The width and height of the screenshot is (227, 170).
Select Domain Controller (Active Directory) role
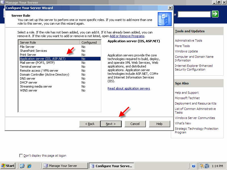[x=60, y=75]
